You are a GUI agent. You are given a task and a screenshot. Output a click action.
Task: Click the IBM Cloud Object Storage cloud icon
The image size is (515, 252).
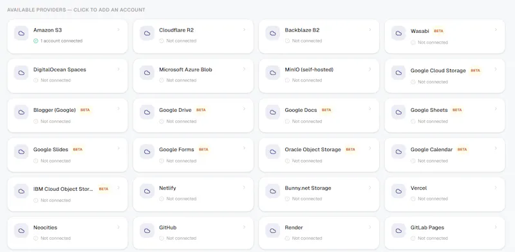(x=21, y=191)
